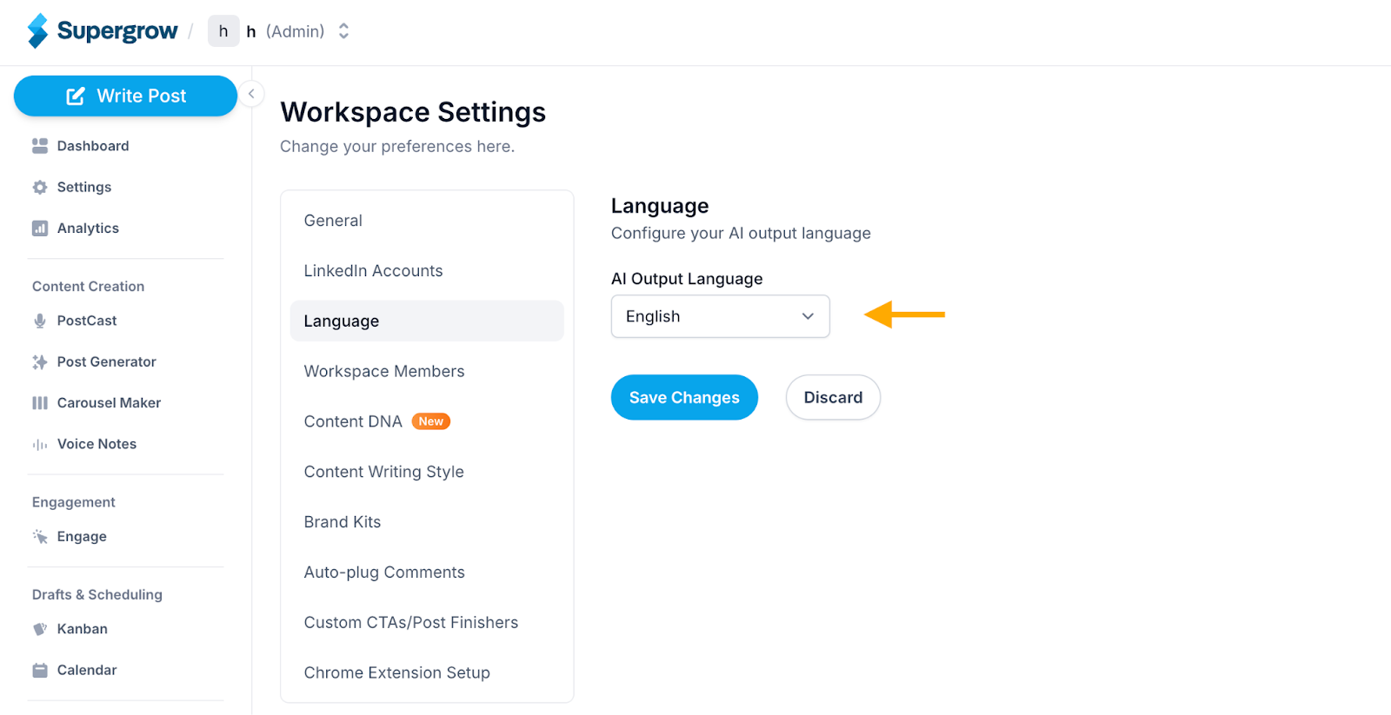Collapse the sidebar with the chevron button
Image resolution: width=1391 pixels, height=715 pixels.
[251, 94]
